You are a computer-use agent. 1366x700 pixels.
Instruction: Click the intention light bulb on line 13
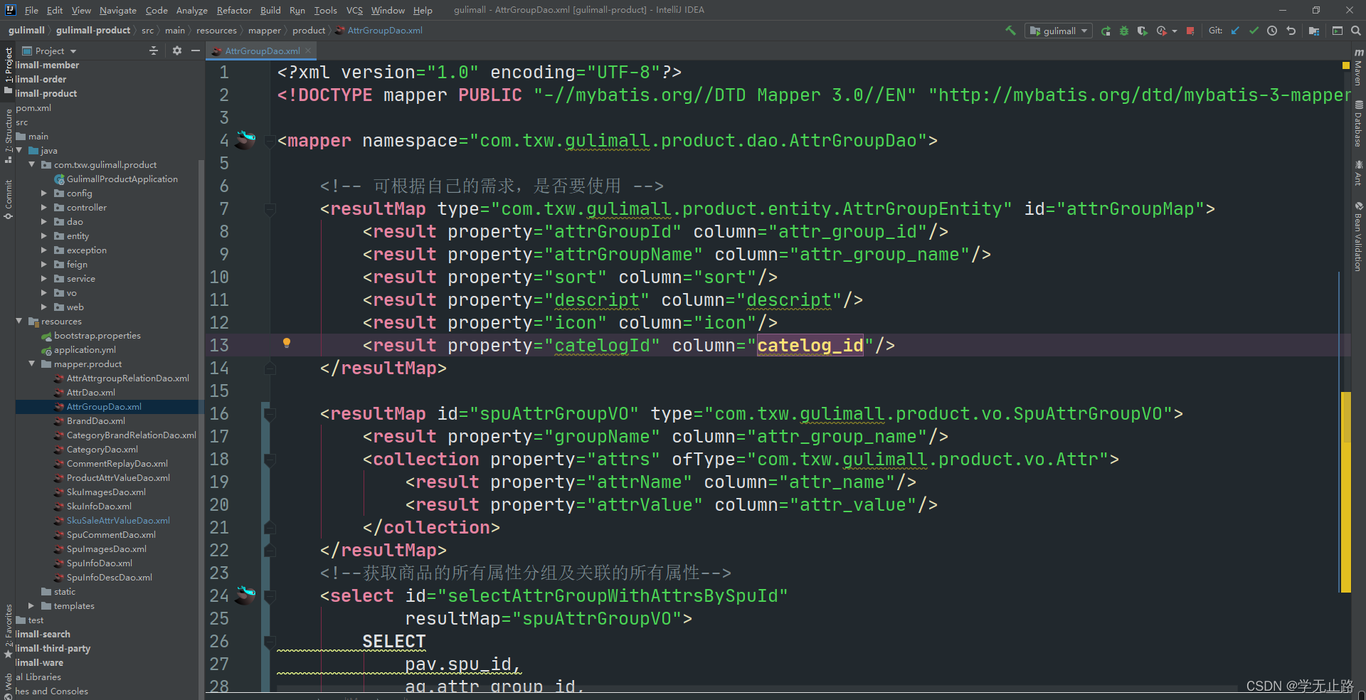(287, 344)
